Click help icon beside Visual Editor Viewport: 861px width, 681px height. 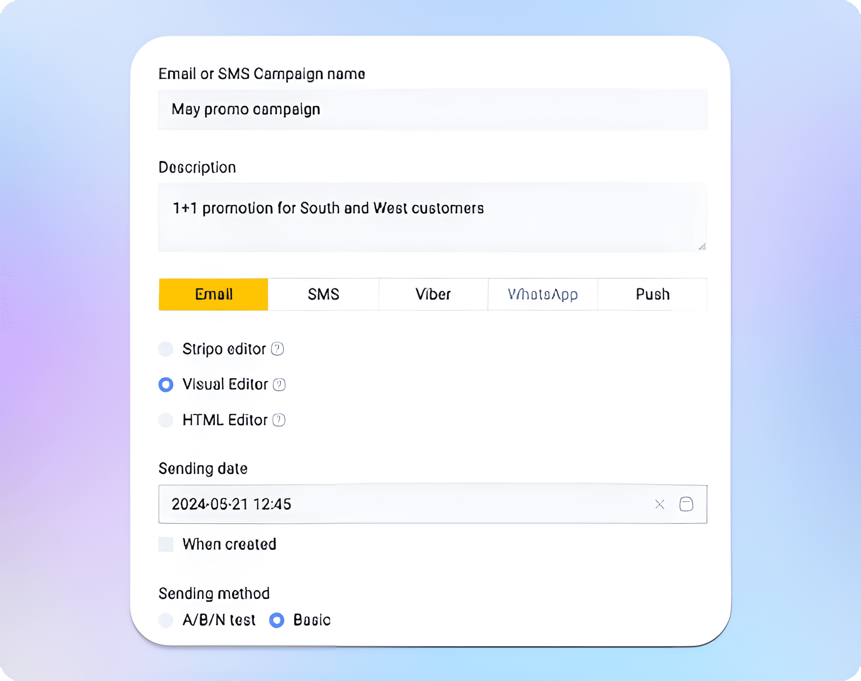[x=279, y=385]
